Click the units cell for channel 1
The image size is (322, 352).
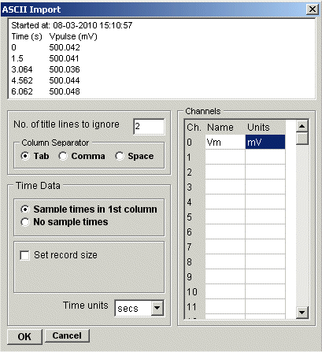[x=265, y=157]
